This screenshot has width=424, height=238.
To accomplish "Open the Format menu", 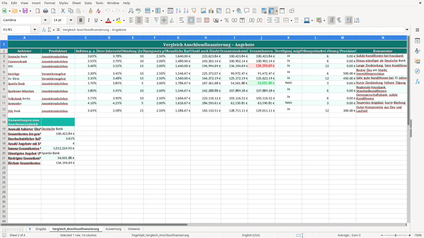I will pos(49,3).
